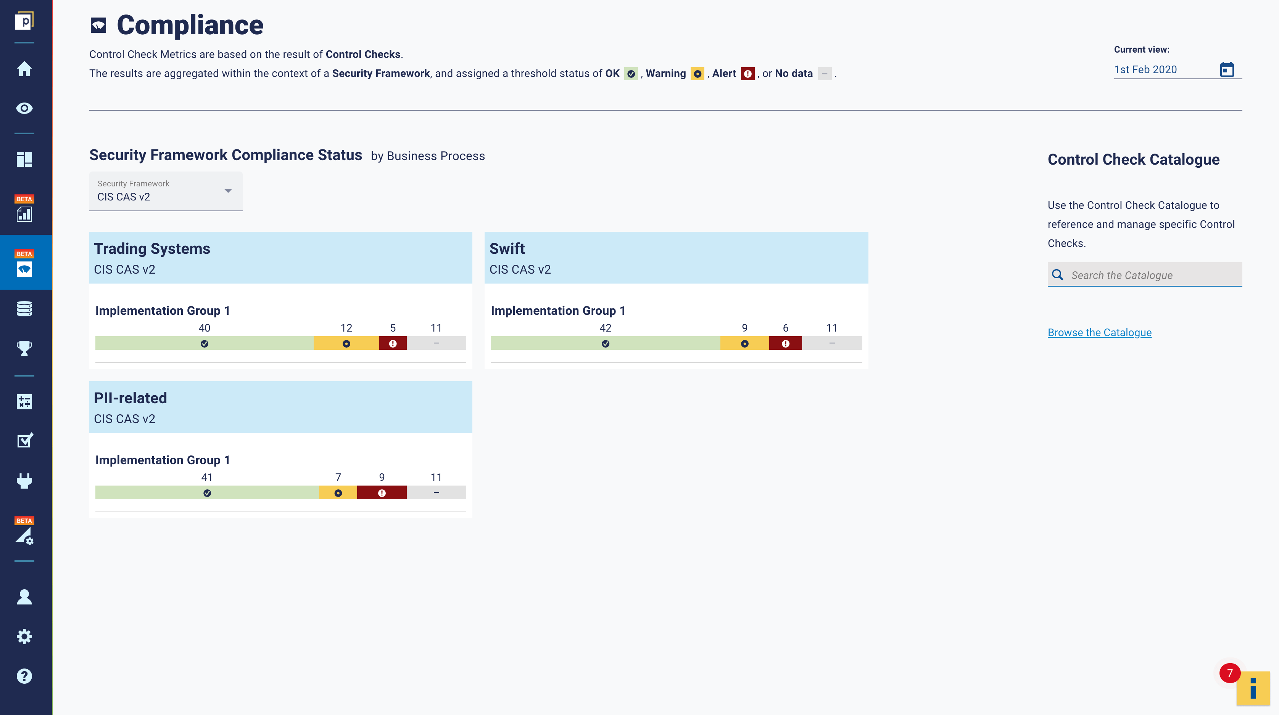Screen dimensions: 1279x715
Task: Click the current view date field
Action: [x=1162, y=70]
